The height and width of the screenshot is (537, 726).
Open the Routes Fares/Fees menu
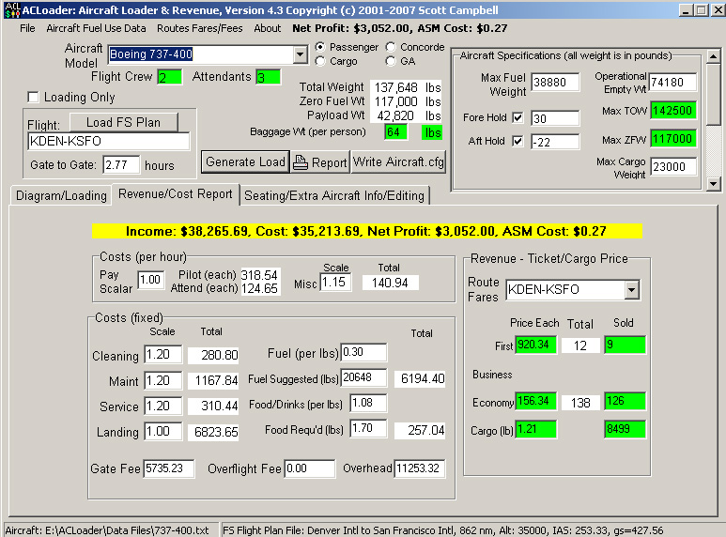[200, 28]
